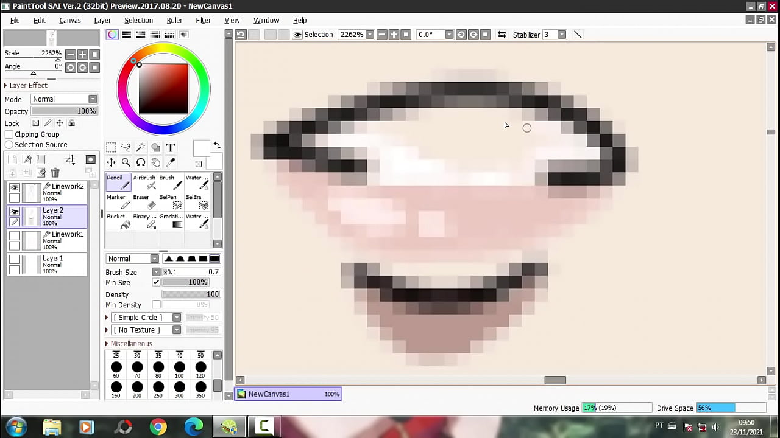Select the Text tool
The image size is (780, 438).
171,147
